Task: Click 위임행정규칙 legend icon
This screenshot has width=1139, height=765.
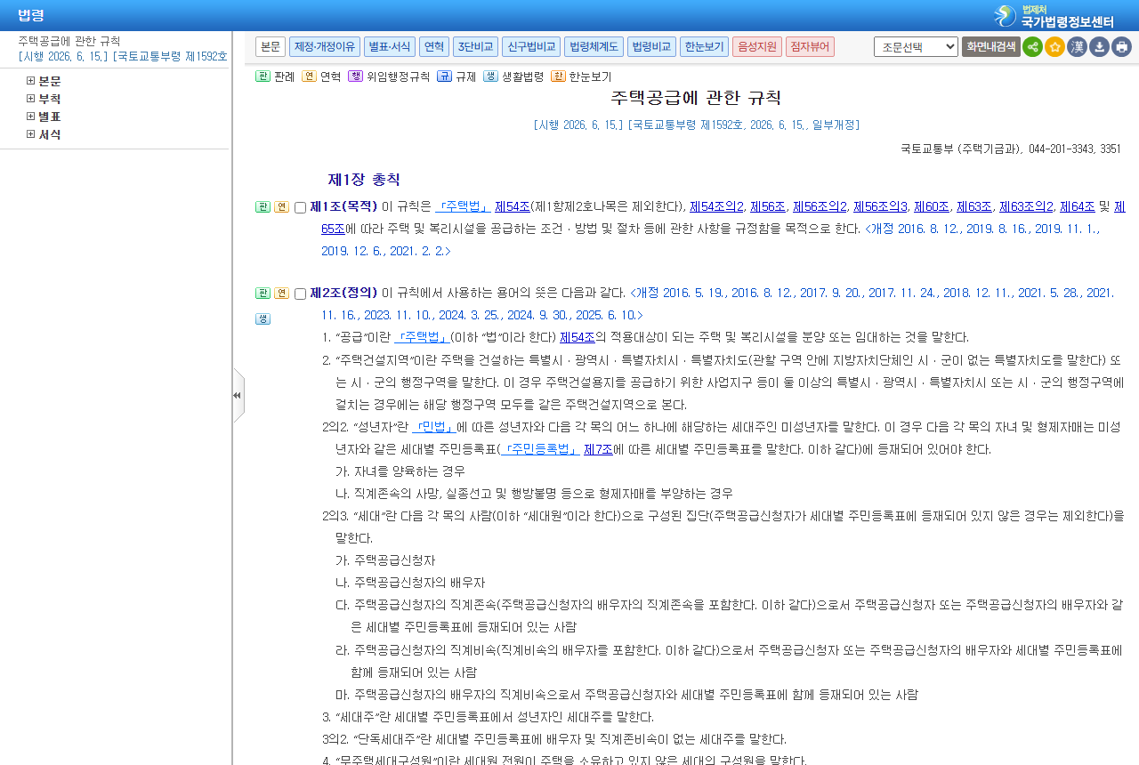Action: tap(355, 76)
